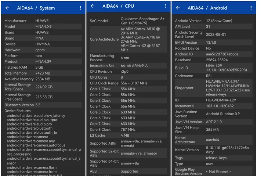Tap the Core Architecture label
The image size is (257, 177).
tap(104, 39)
